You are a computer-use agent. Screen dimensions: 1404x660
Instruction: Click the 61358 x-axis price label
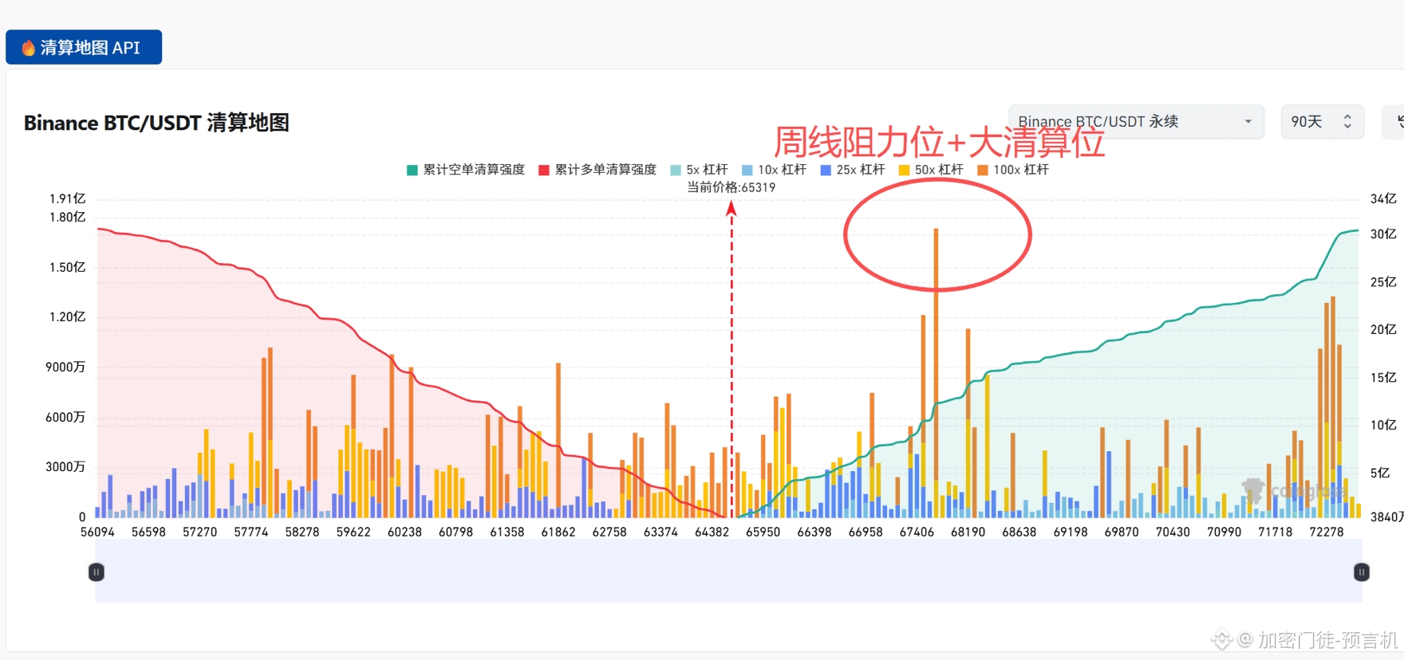tap(507, 532)
